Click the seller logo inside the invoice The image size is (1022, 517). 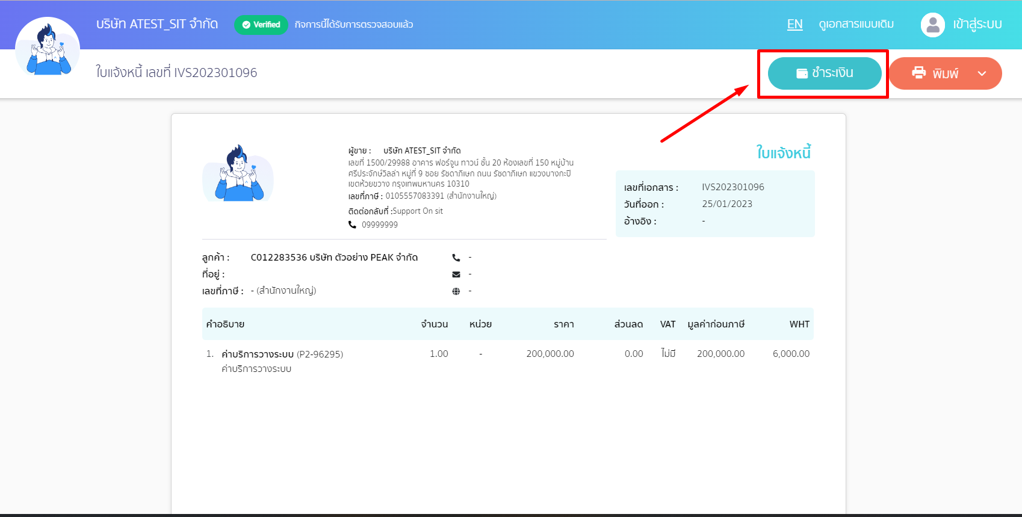pyautogui.click(x=238, y=173)
